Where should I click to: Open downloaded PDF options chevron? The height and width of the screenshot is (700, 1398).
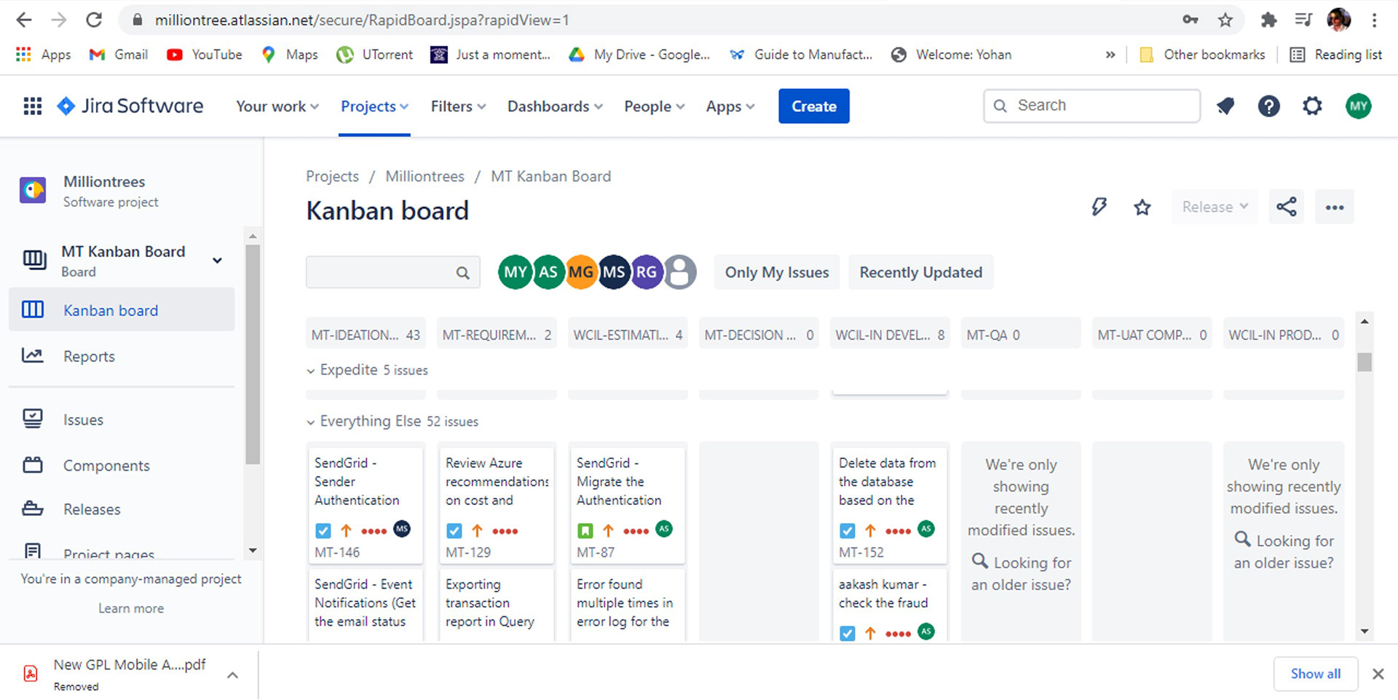(232, 675)
